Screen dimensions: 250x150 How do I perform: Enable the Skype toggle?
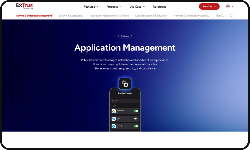click(136, 118)
